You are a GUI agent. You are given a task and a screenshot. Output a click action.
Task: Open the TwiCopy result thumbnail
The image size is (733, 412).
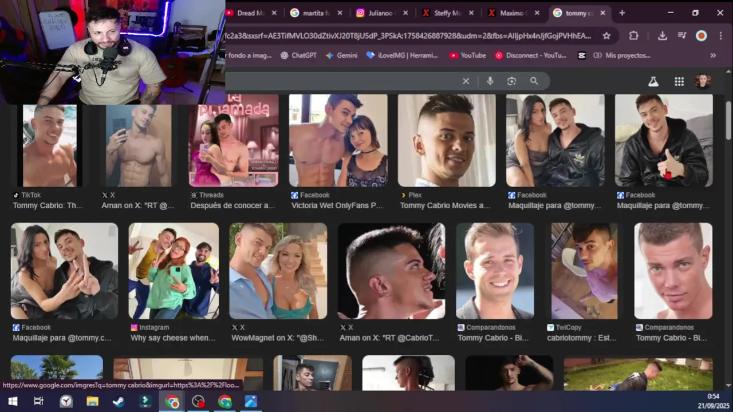coord(584,271)
